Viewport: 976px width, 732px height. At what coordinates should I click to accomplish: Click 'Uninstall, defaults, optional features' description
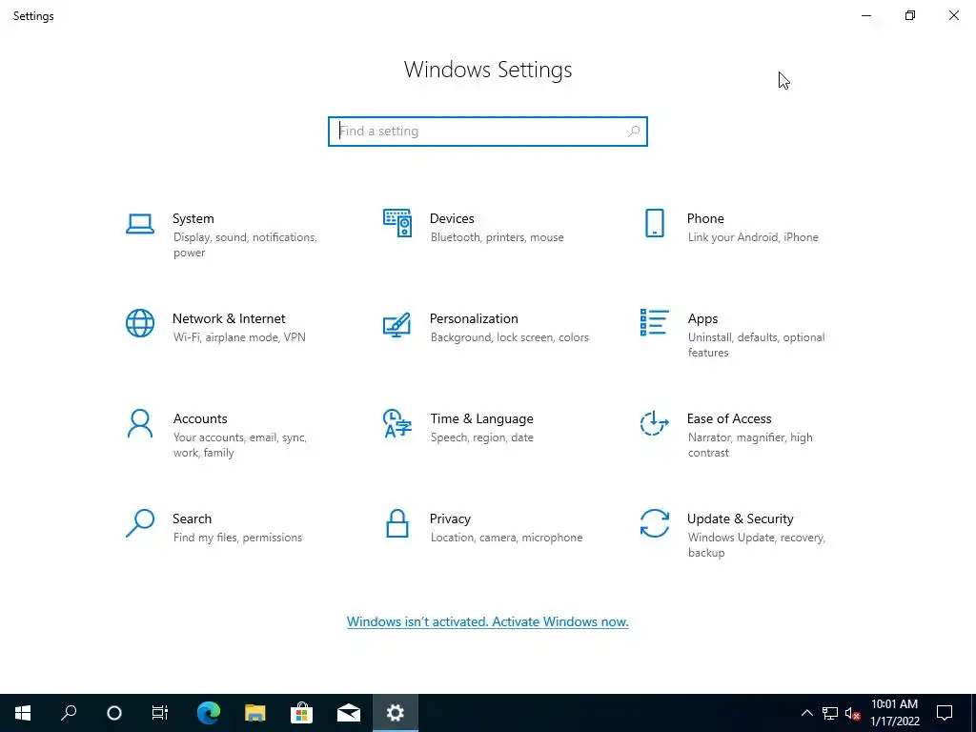pos(756,345)
